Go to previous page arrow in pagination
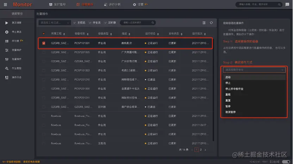Screen dimensions: 293x164 tap(192, 150)
